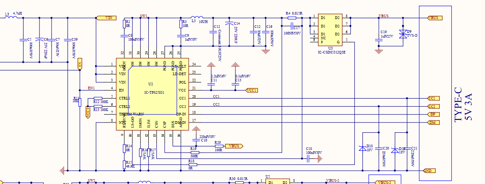Select capacitor C21 symbol
Screen dimensions: 485x184
(x=407, y=148)
